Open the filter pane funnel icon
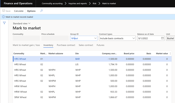Image resolution: width=175 pixels, height=103 pixels. pos(4,23)
